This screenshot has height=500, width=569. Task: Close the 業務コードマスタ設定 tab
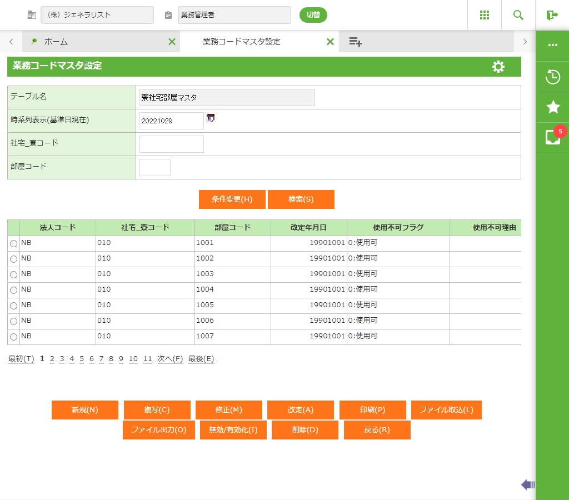330,42
